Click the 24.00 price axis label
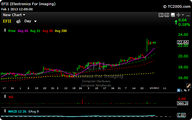The height and width of the screenshot is (120, 192). (183, 35)
